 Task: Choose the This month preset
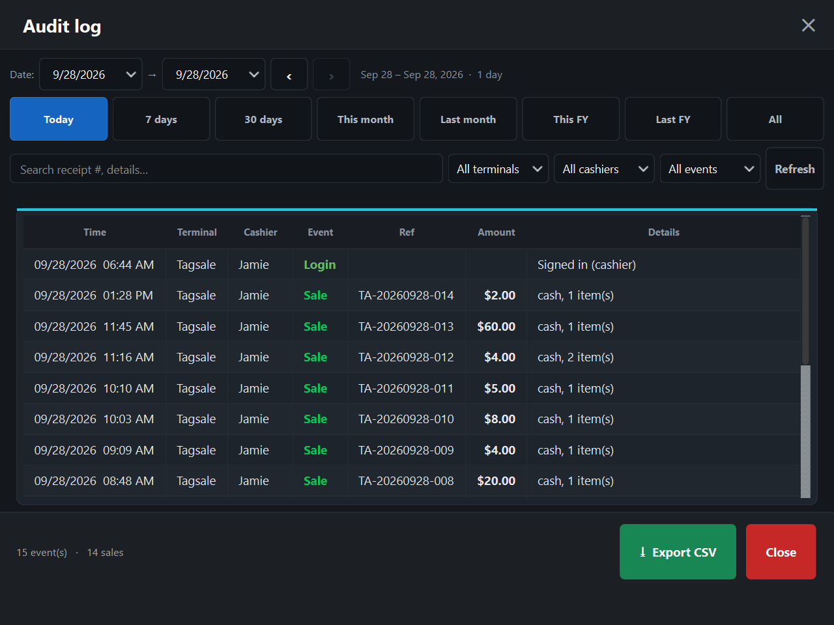366,119
